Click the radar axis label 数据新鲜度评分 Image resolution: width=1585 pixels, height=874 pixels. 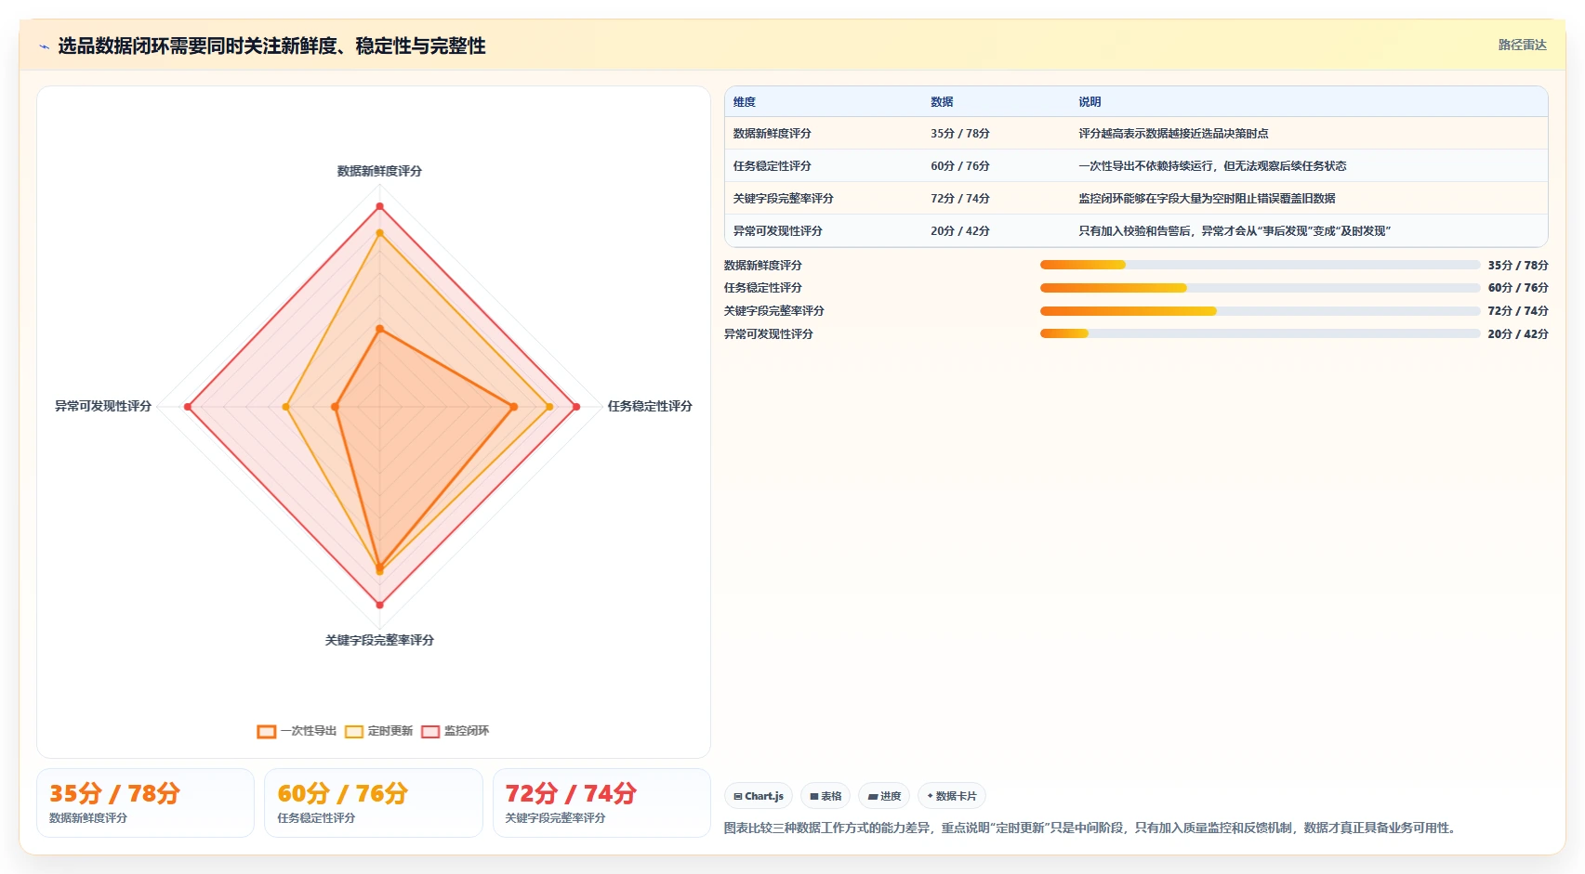pyautogui.click(x=379, y=171)
